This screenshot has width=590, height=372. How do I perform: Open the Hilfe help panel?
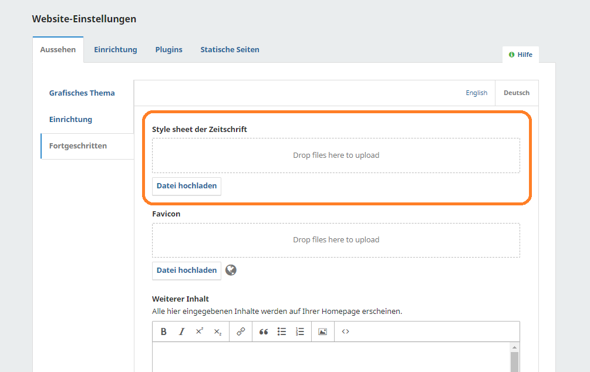coord(521,55)
